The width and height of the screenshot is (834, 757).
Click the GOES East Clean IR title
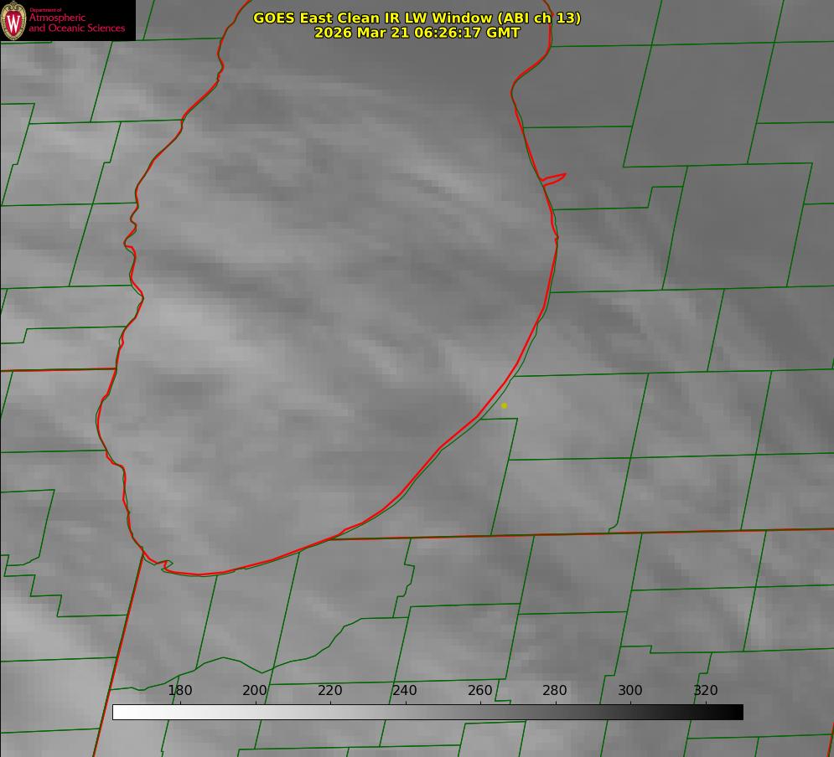(417, 18)
